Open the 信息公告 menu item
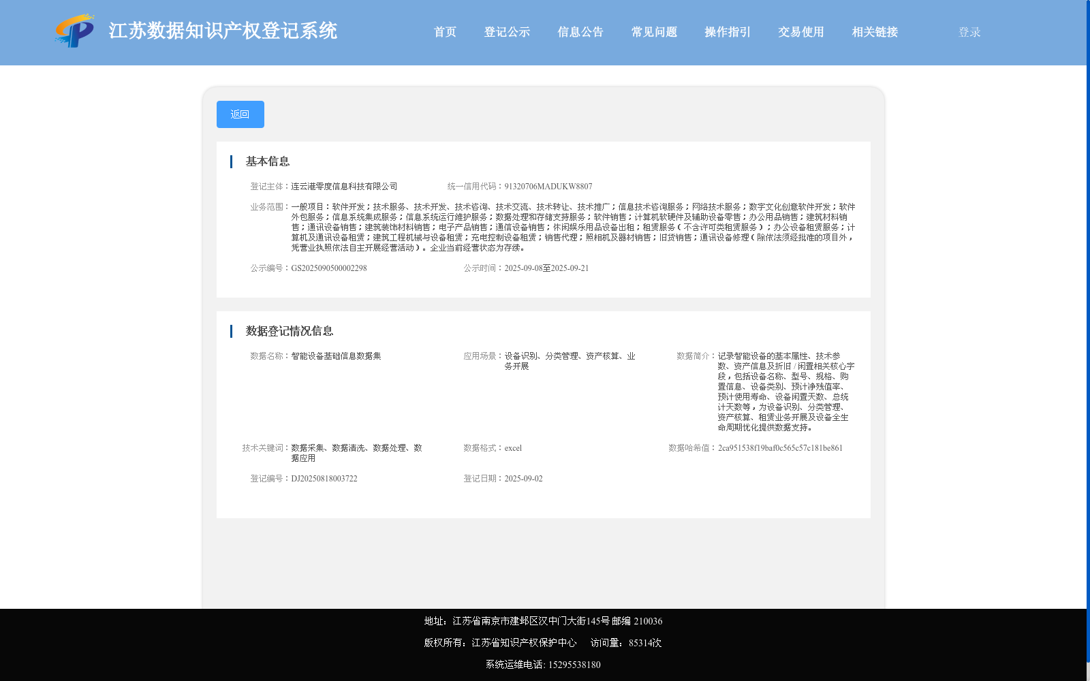1090x681 pixels. 580,32
